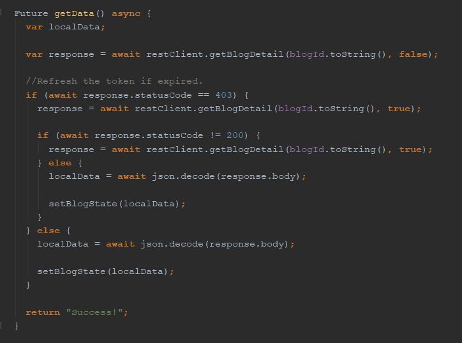This screenshot has height=343, width=462.
Task: Select localData in the var declaration line
Action: (x=74, y=27)
